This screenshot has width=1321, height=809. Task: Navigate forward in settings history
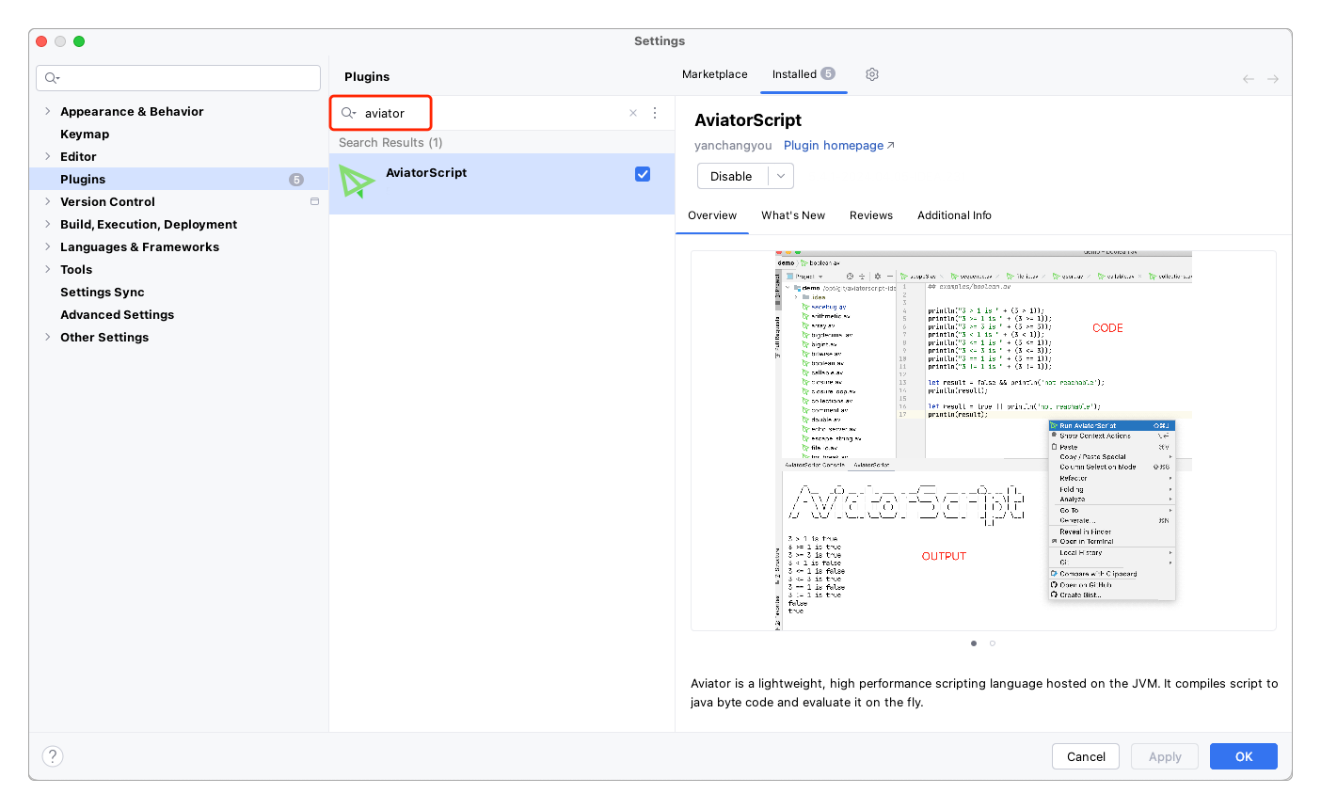point(1273,79)
